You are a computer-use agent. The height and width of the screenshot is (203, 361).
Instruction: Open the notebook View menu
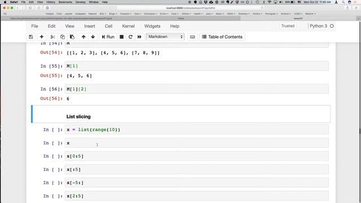coord(70,27)
